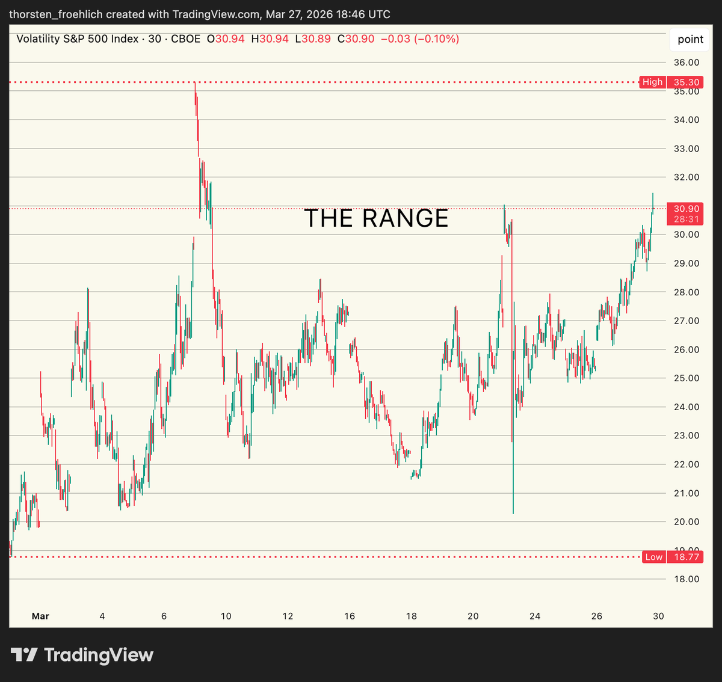Click the open value O30.94
Image resolution: width=722 pixels, height=682 pixels.
pos(226,39)
